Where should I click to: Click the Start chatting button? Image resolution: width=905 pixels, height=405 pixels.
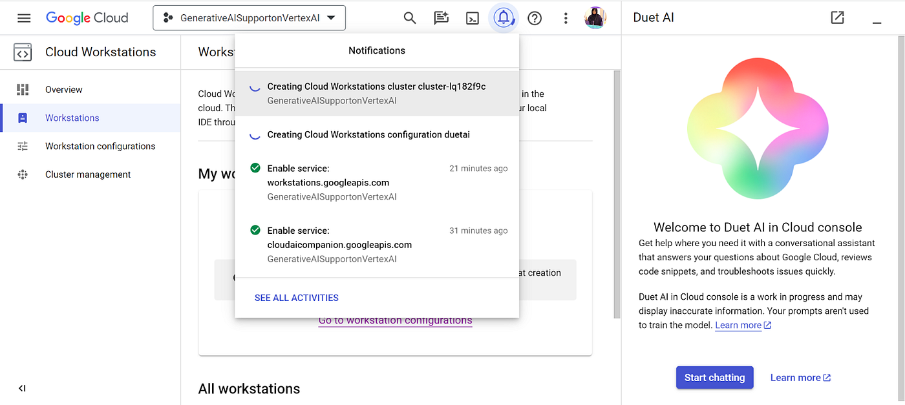[715, 377]
